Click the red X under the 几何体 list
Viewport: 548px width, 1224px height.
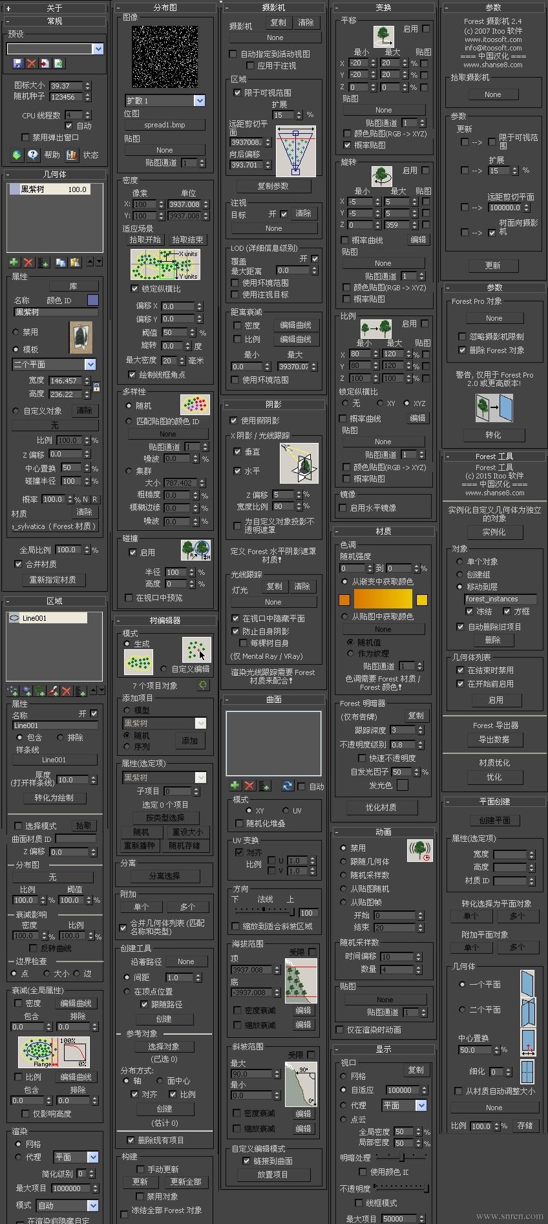28,262
